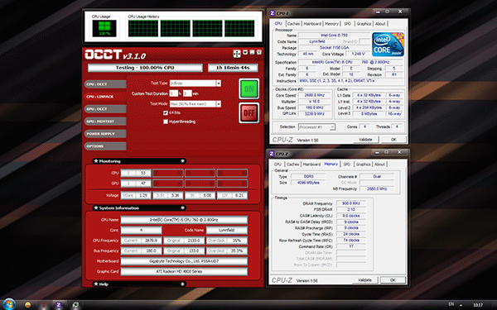Click the last CPU usage history graph

pyautogui.click(x=239, y=28)
